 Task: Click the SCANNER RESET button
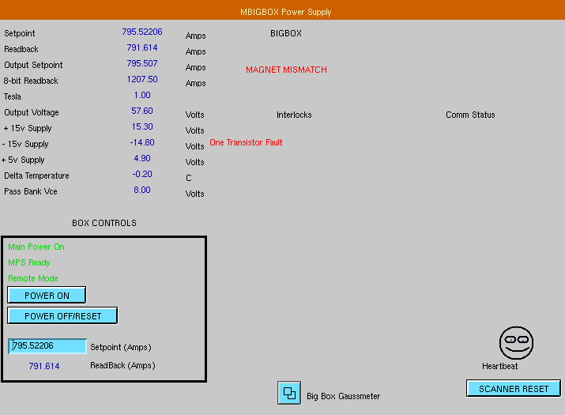click(514, 389)
